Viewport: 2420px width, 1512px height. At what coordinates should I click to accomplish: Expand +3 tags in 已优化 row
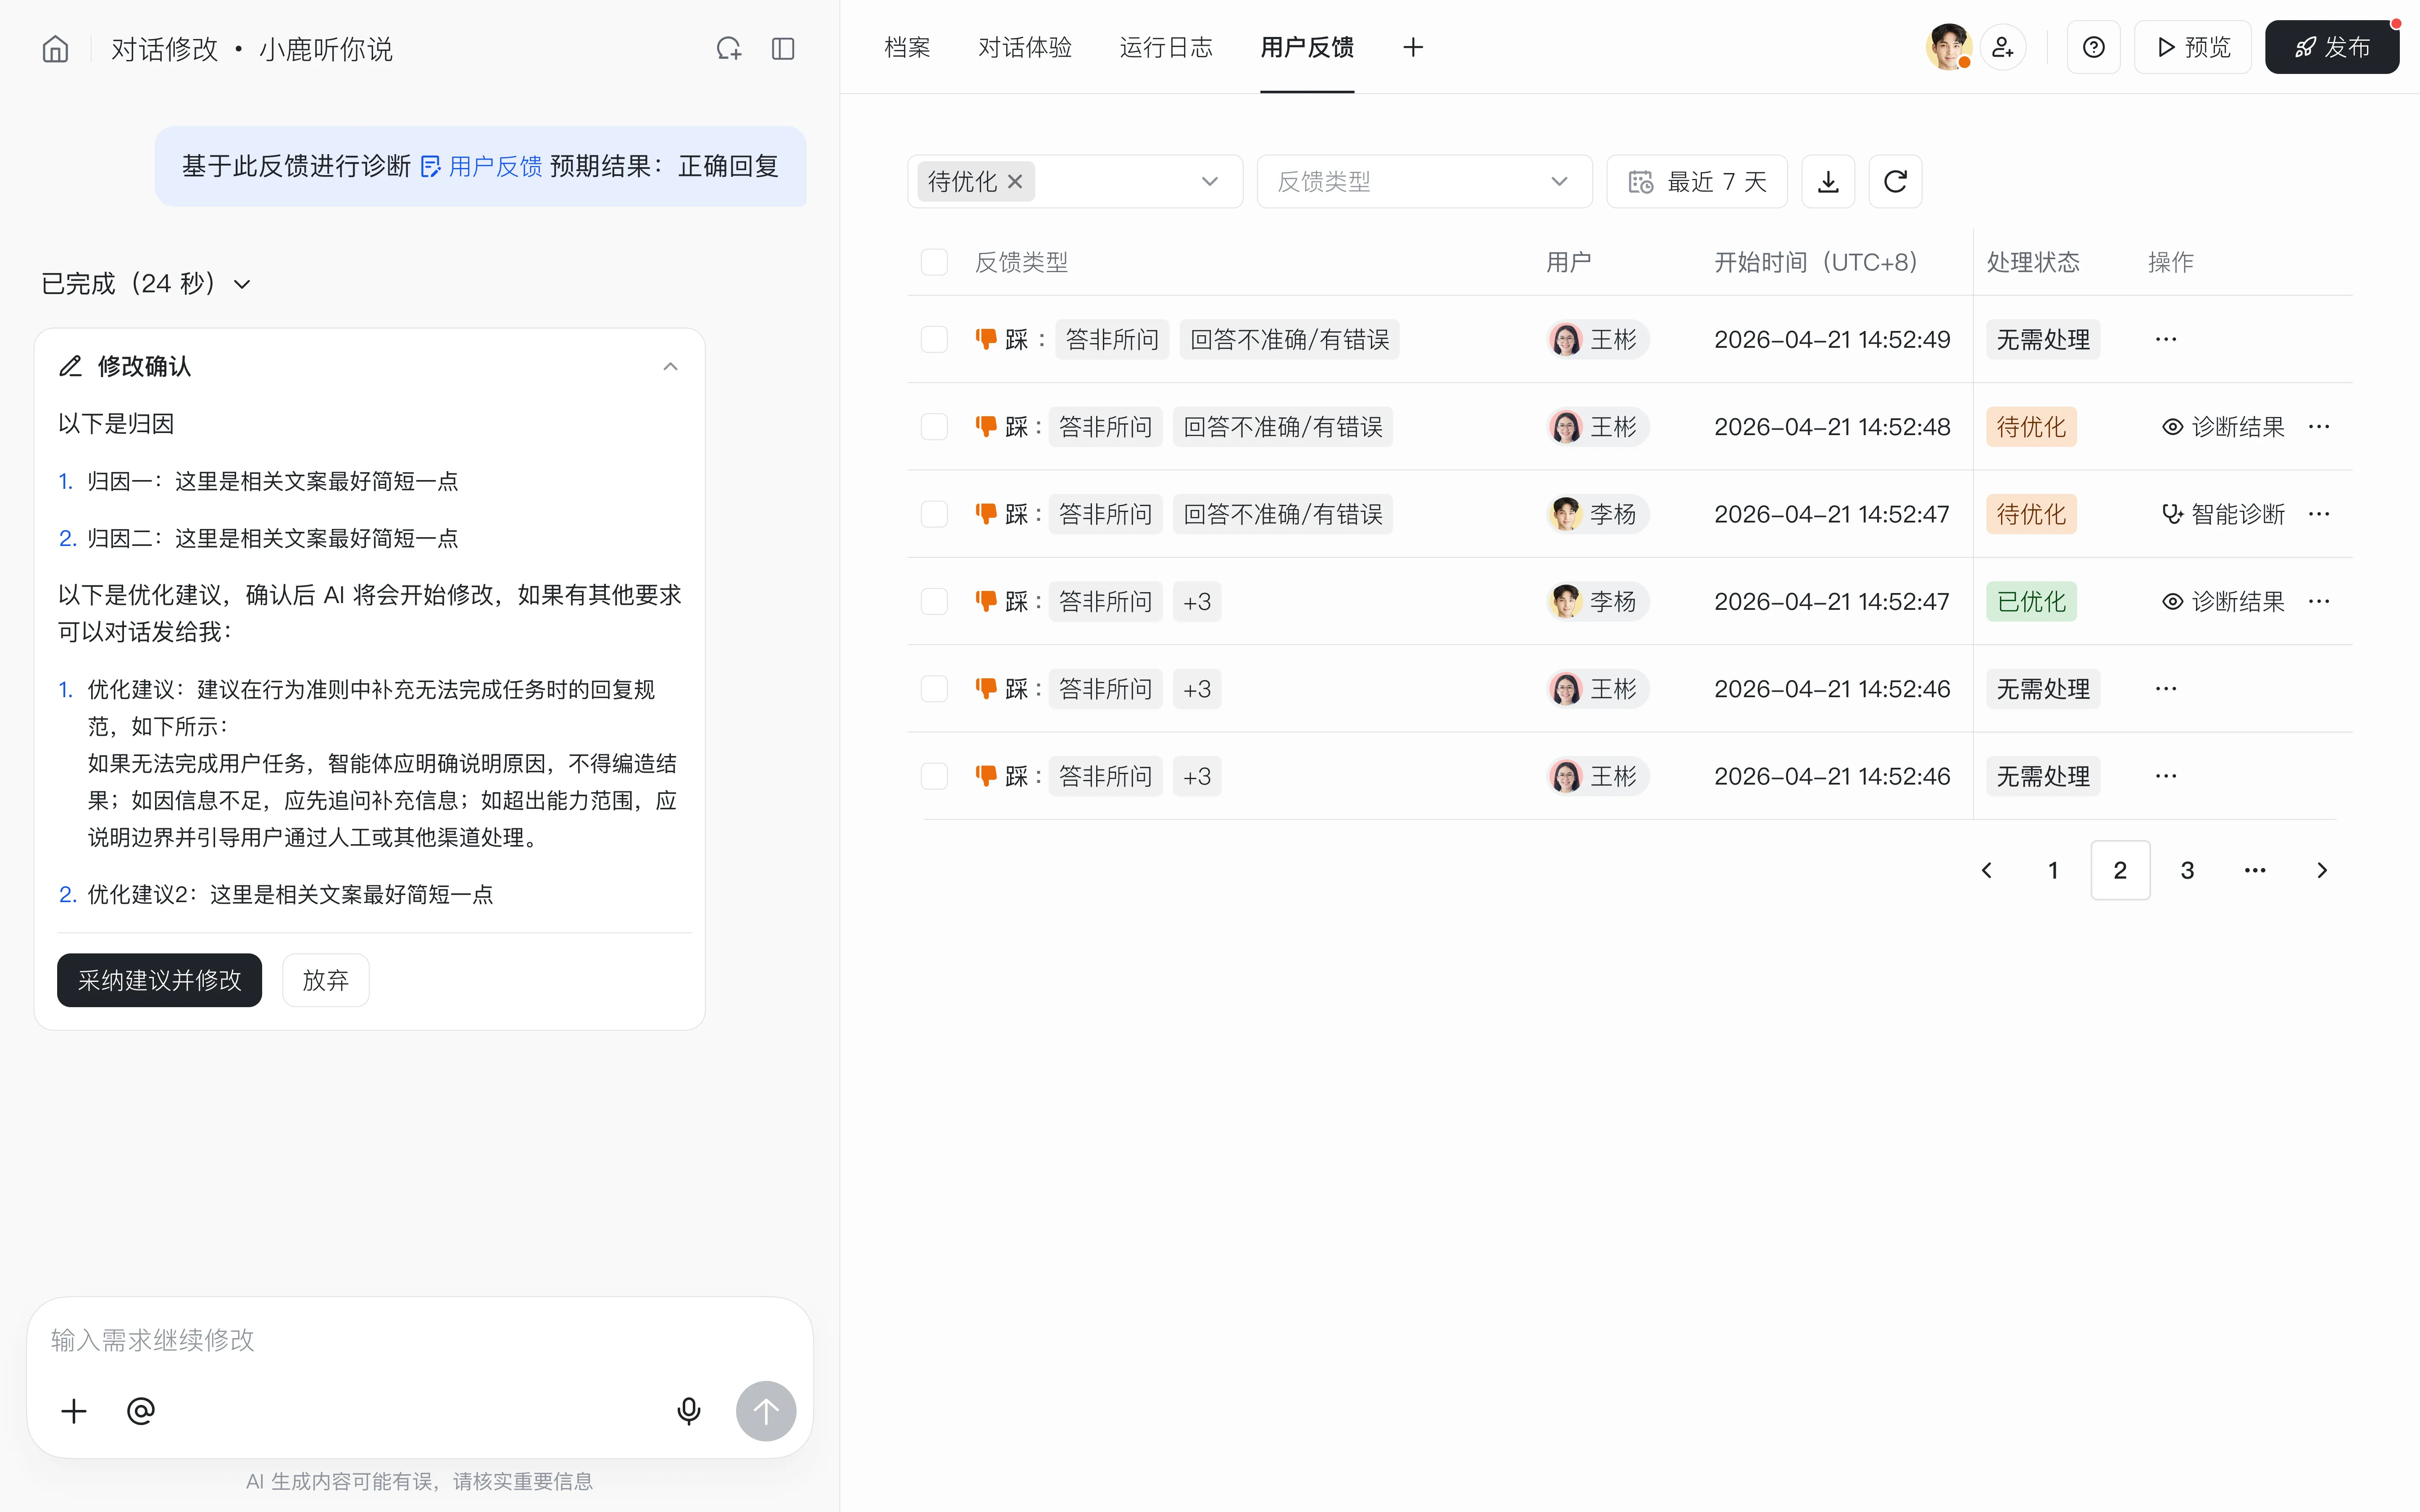[x=1197, y=601]
